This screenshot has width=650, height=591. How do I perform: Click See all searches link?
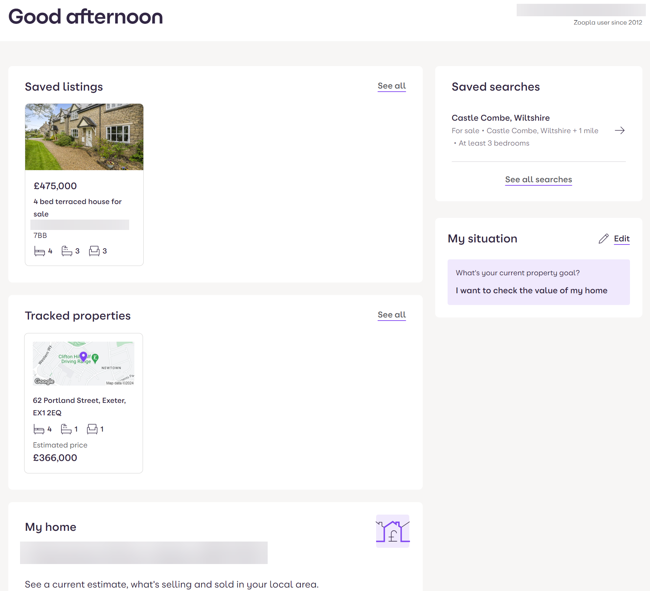[538, 179]
